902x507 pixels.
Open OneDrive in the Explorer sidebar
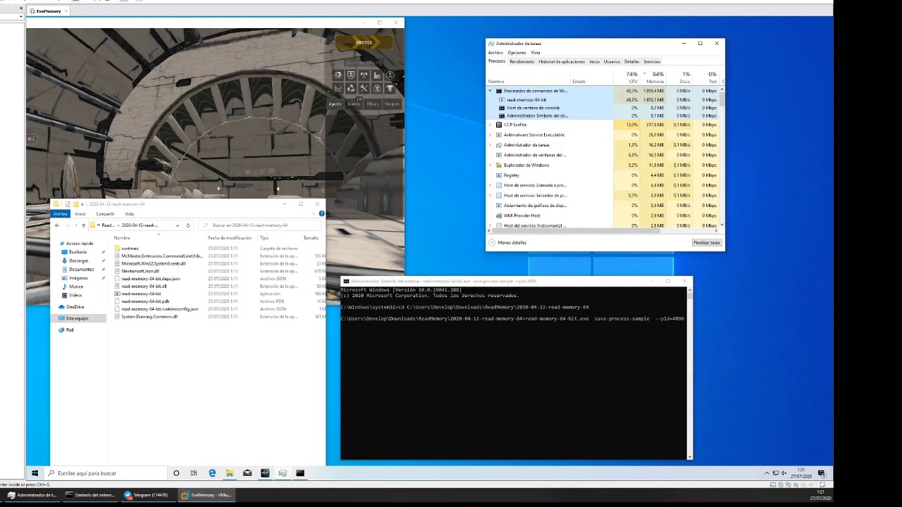pyautogui.click(x=75, y=307)
